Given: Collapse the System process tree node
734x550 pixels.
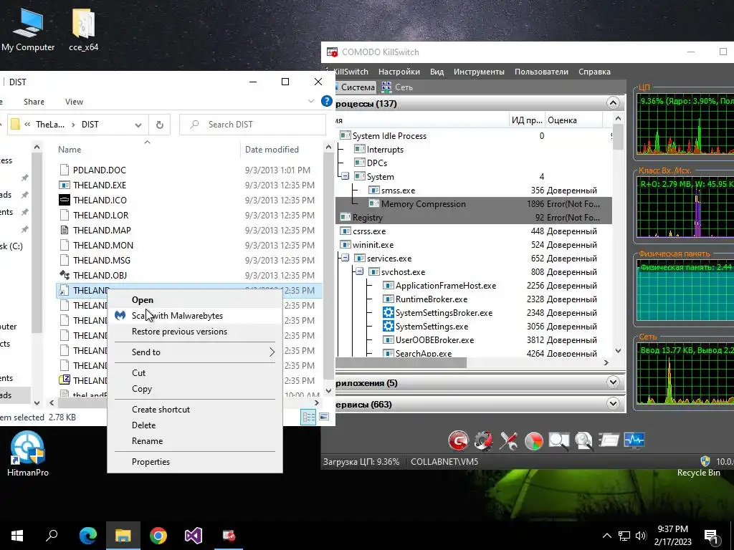Looking at the screenshot, I should point(345,176).
